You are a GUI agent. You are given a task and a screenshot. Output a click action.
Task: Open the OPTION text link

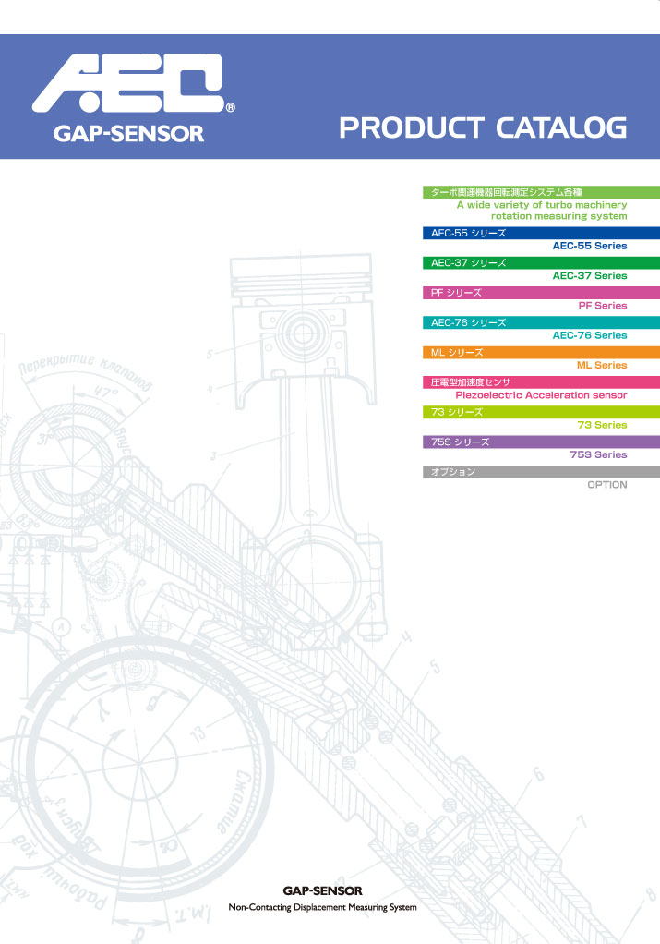click(606, 484)
